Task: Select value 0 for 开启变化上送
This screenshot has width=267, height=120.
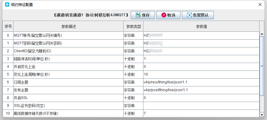Action: [x=201, y=67]
